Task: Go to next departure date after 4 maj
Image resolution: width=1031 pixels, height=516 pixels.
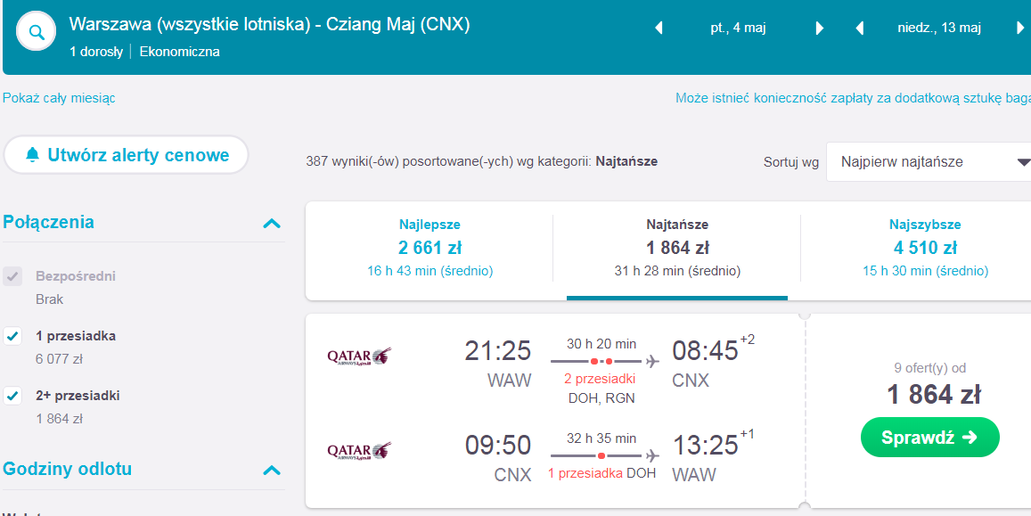Action: point(819,29)
